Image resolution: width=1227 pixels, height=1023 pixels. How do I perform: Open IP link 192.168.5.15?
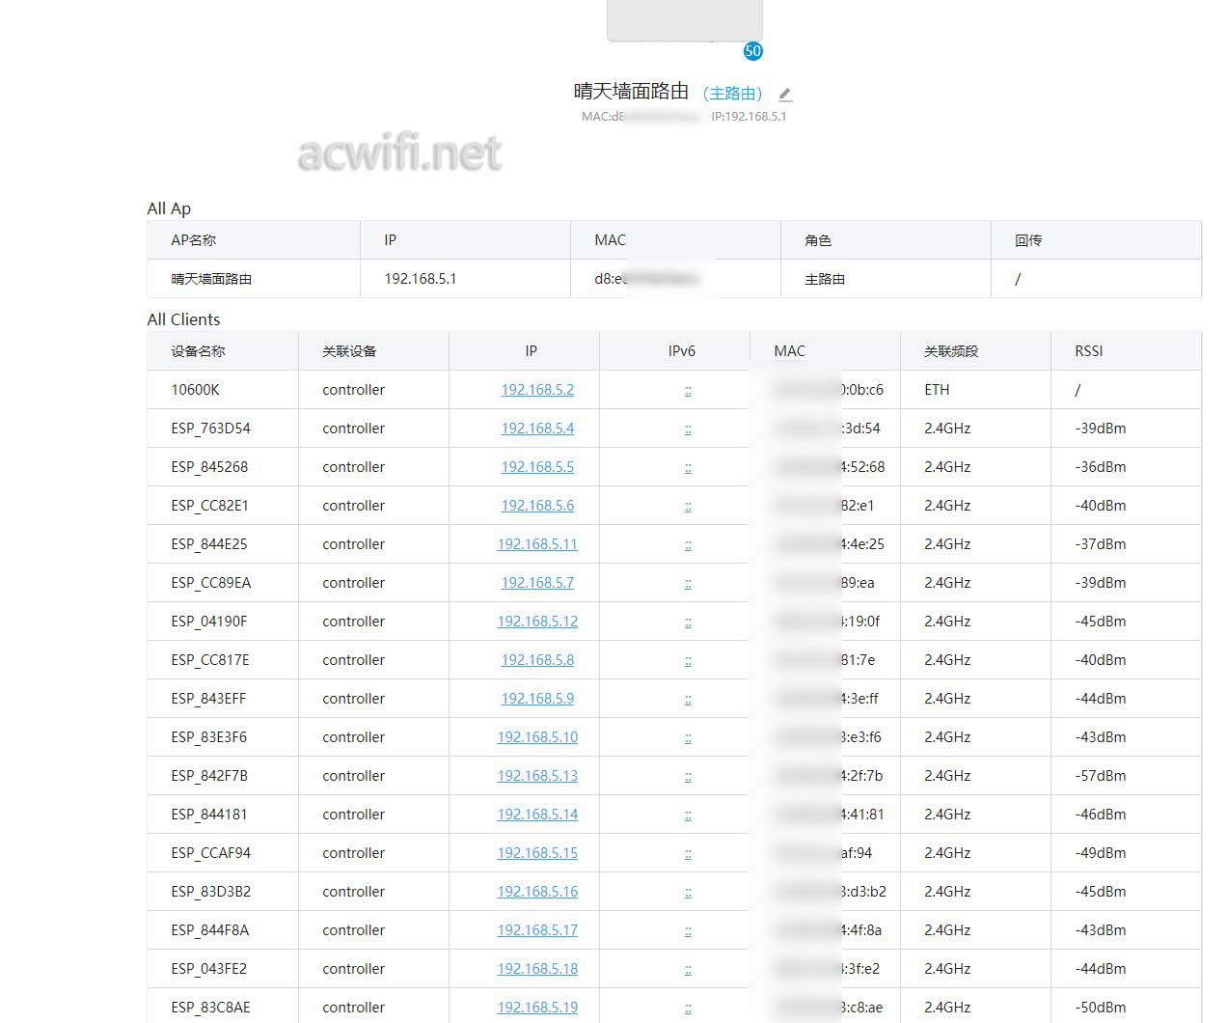tap(537, 853)
